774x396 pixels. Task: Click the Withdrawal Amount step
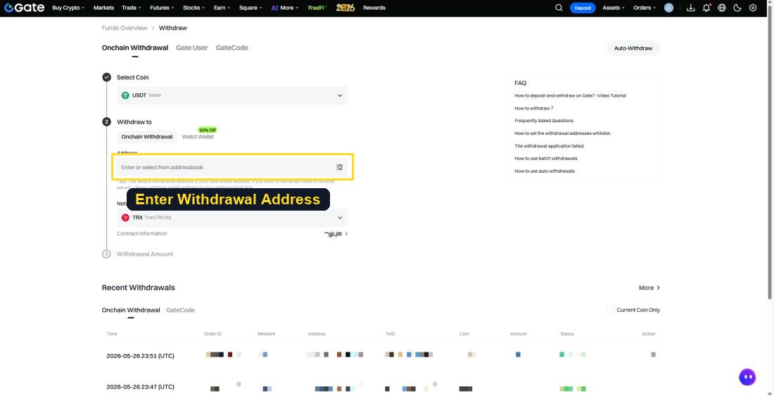click(x=145, y=254)
